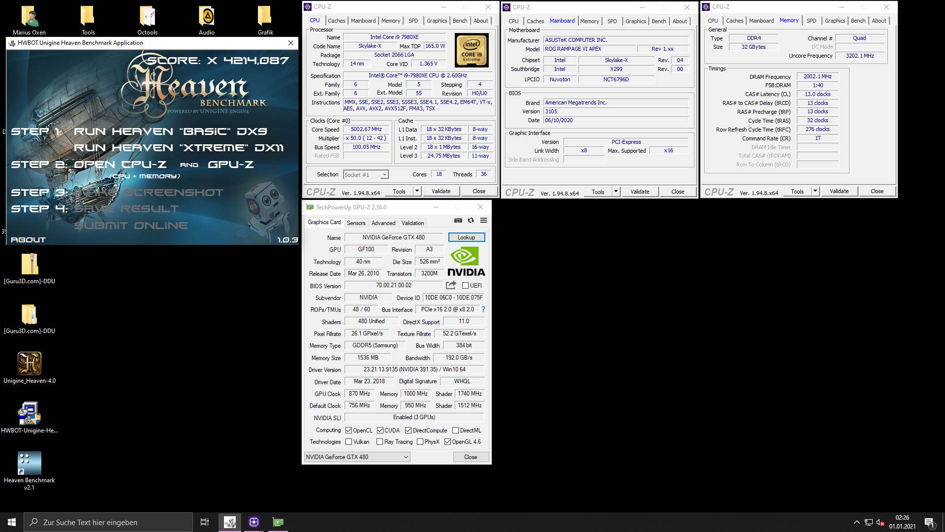Open the Socket #1 selection dropdown
Screen dimensions: 945x532
point(366,174)
